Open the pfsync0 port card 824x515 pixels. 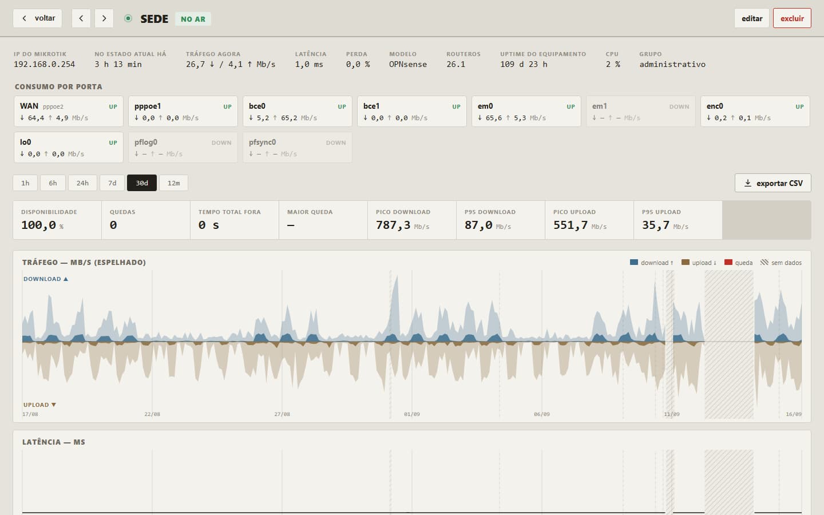[x=297, y=147]
